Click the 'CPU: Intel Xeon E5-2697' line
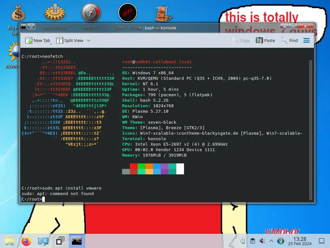 tap(175, 144)
